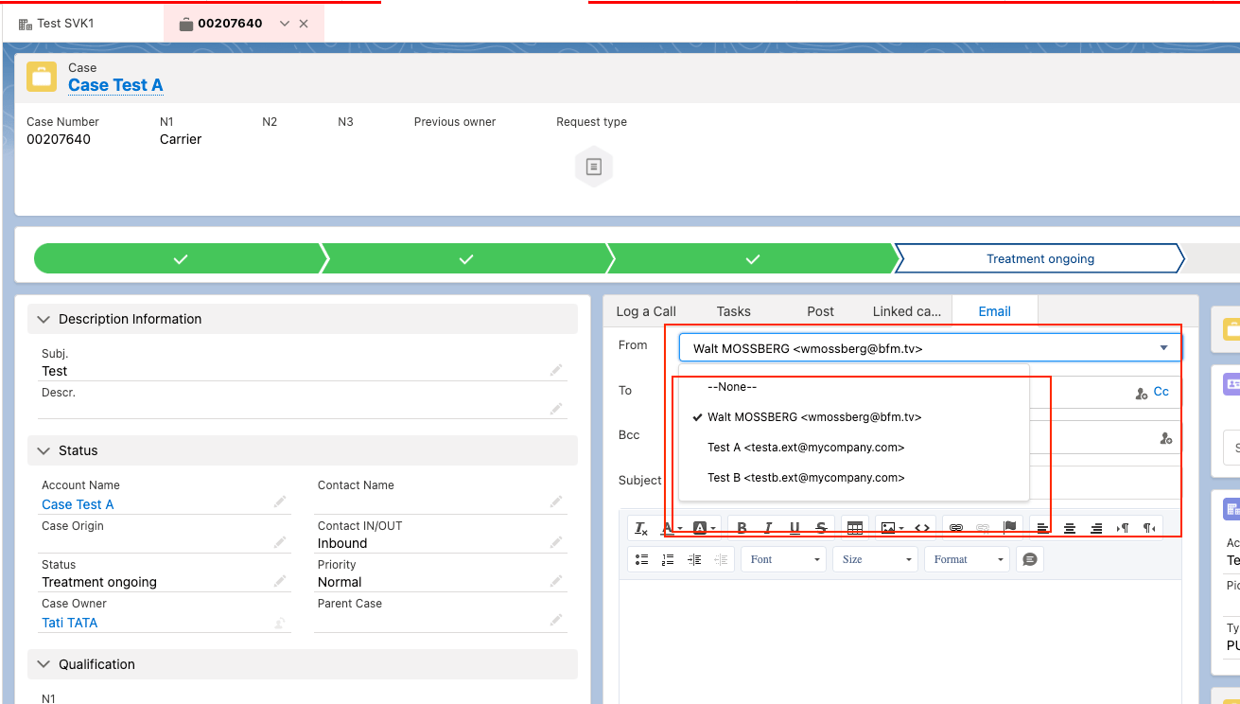
Task: Click the insert link icon
Action: 956,528
